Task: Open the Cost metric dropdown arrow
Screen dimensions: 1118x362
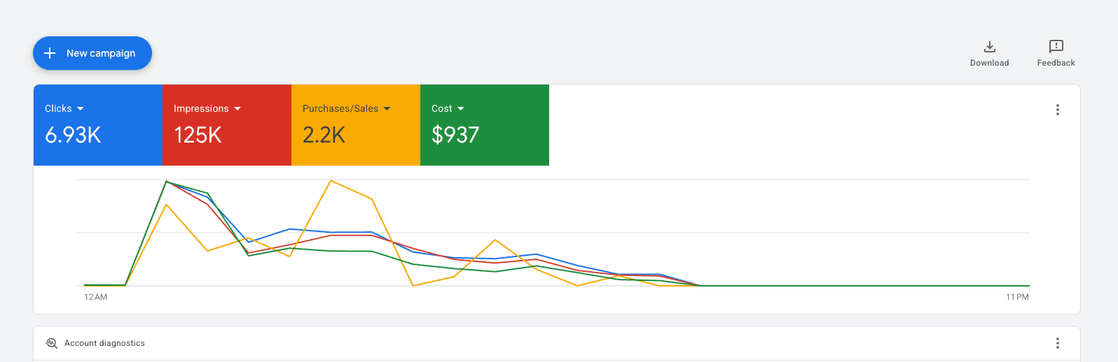Action: tap(461, 109)
